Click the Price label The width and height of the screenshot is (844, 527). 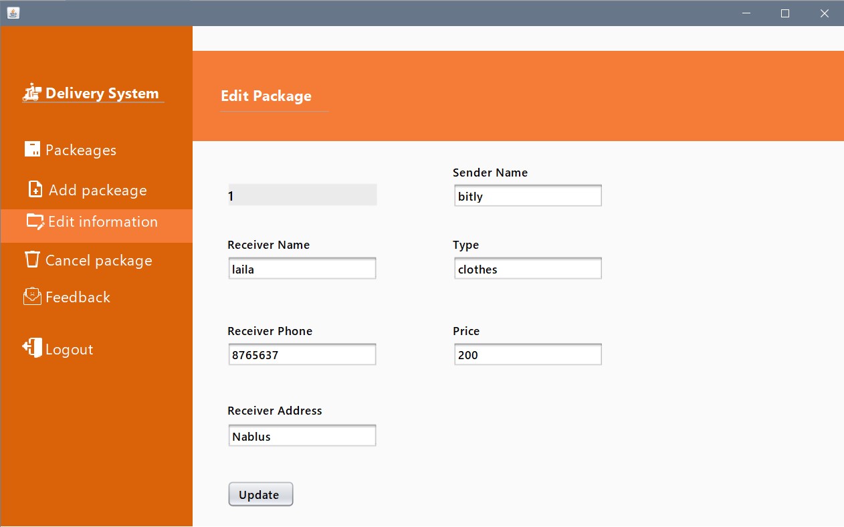(x=466, y=331)
